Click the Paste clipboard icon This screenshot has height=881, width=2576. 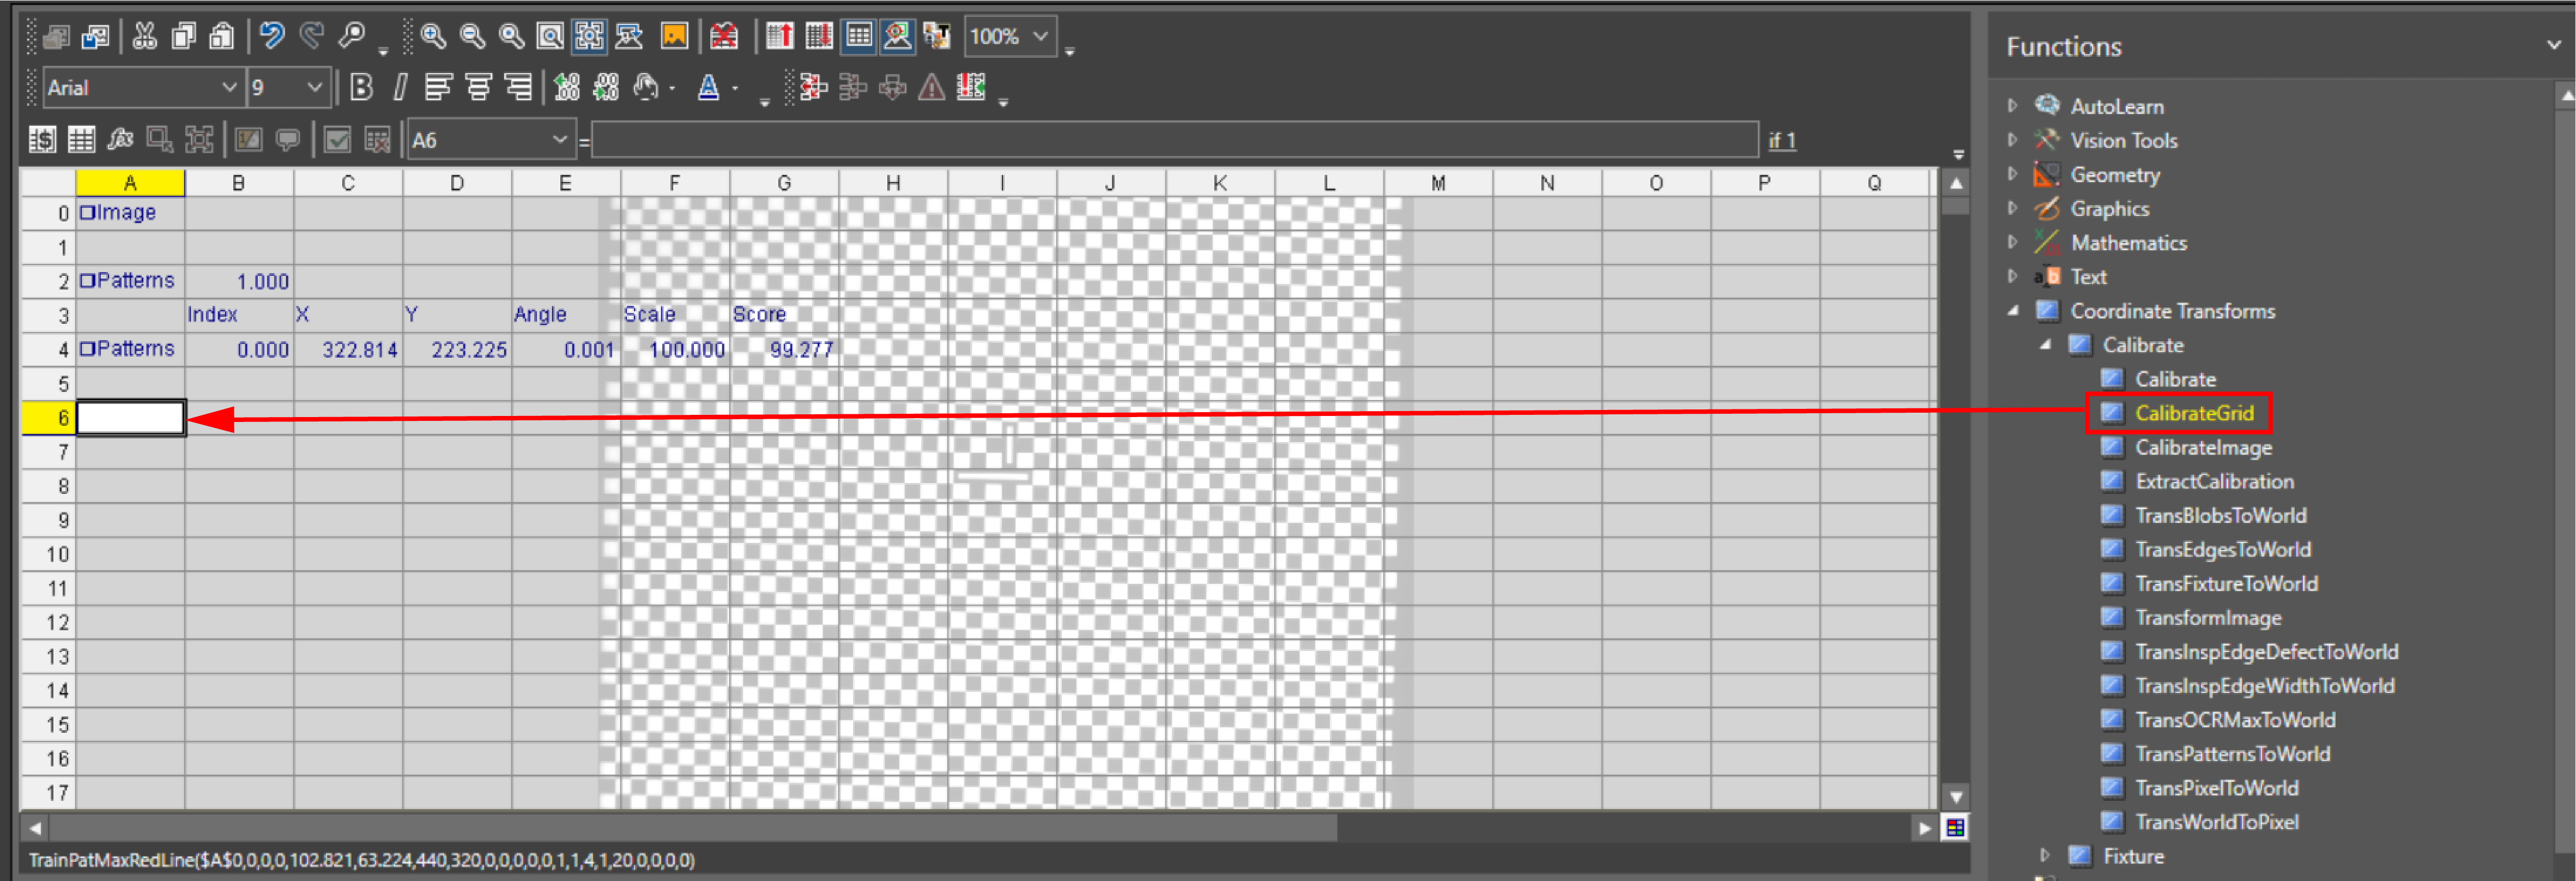pyautogui.click(x=222, y=37)
